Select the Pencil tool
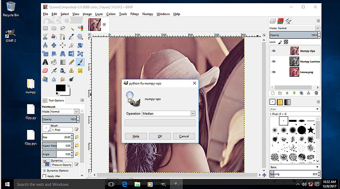Screen dimensions: 340x189 (71, 62)
